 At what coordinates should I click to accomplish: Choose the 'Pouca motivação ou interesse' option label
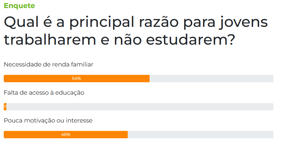click(48, 120)
